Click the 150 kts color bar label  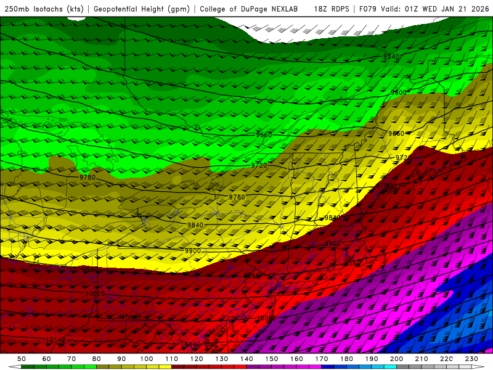pyautogui.click(x=272, y=359)
